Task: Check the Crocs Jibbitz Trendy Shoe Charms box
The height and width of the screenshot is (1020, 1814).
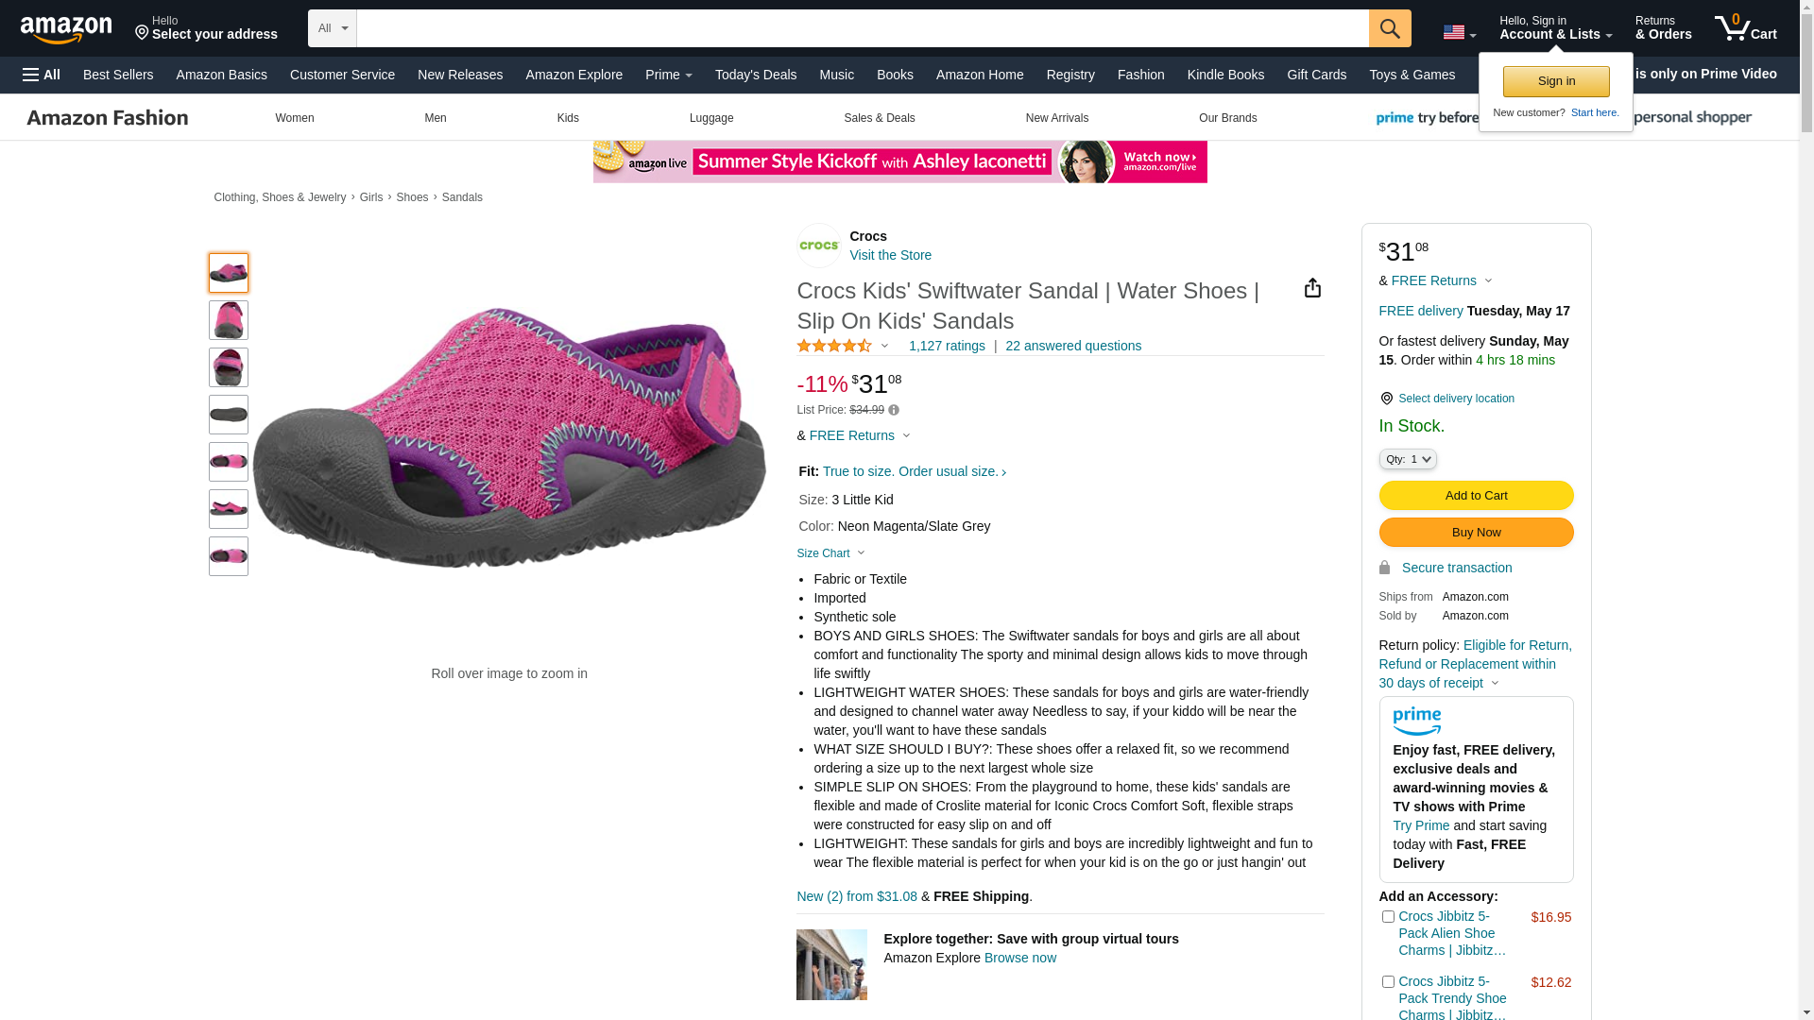Action: point(1388,982)
